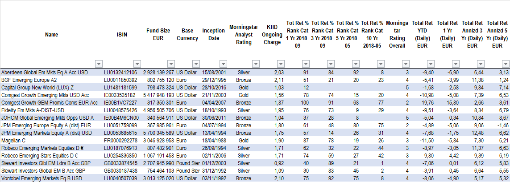This screenshot has height=182, width=510.
Task: Select the inception date 30/06/2011 cell
Action: tap(214, 117)
